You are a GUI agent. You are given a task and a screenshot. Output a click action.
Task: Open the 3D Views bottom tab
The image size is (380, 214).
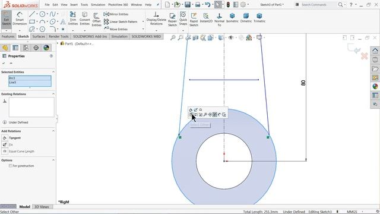42,207
